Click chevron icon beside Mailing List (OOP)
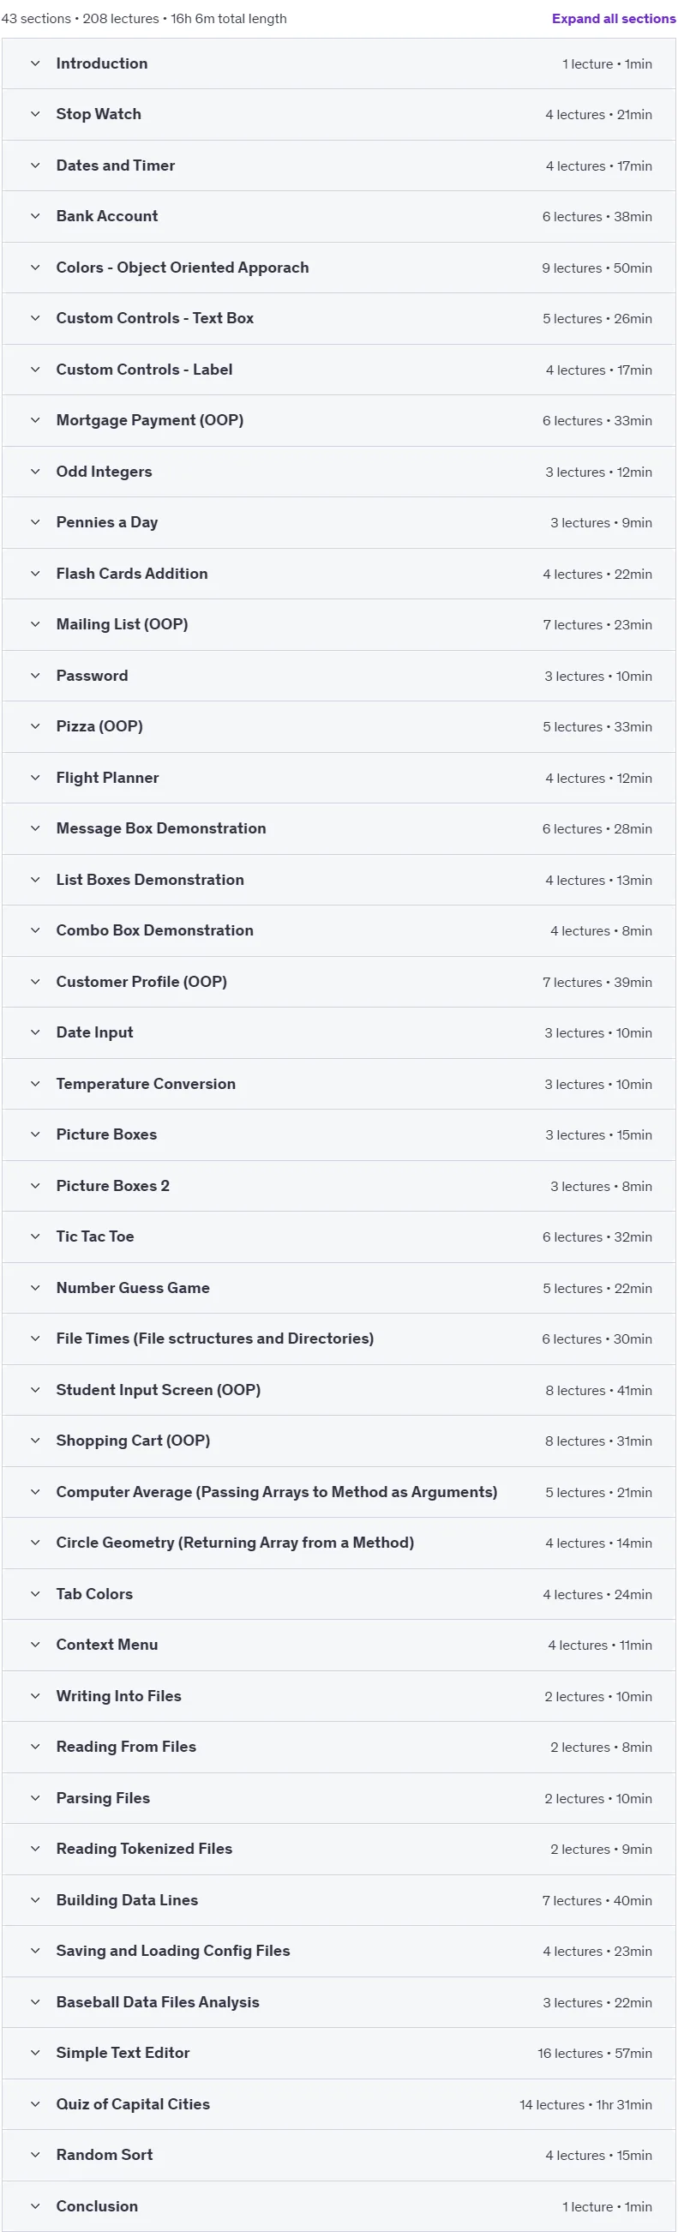The image size is (678, 2232). pyautogui.click(x=35, y=625)
